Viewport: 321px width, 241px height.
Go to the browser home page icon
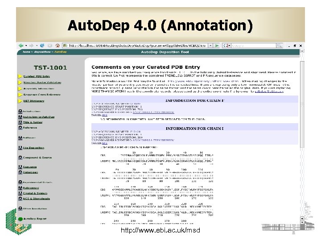point(58,46)
